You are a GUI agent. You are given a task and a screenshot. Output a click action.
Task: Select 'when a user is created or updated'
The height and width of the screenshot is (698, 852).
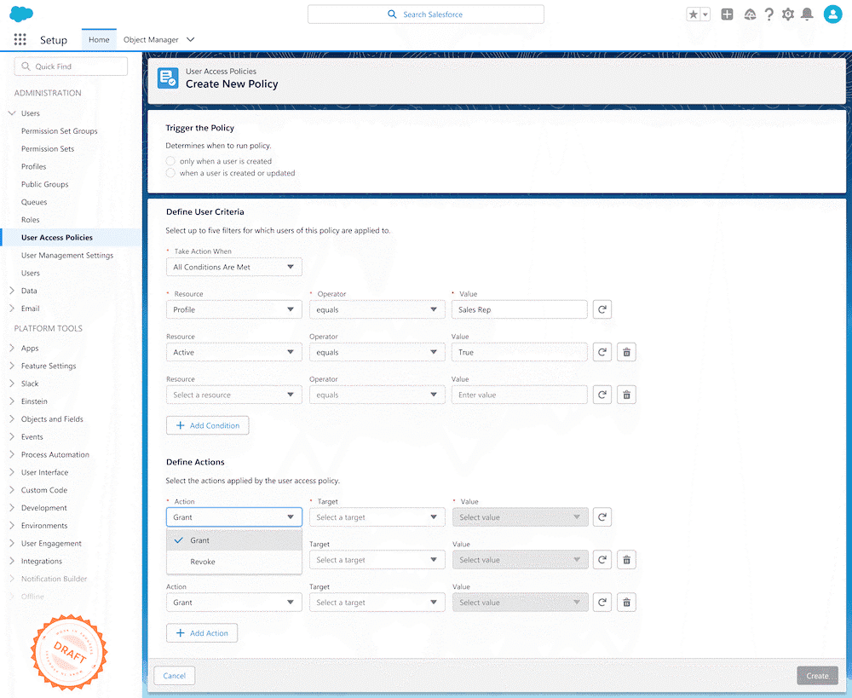170,173
